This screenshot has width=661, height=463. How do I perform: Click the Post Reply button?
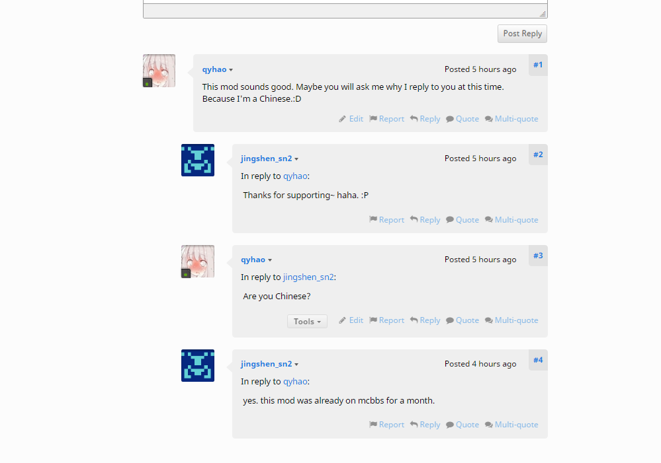(522, 34)
